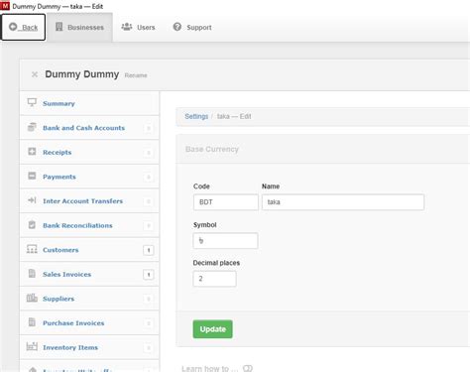The height and width of the screenshot is (372, 470).
Task: Click the Purchase Invoices document icon
Action: [32, 322]
